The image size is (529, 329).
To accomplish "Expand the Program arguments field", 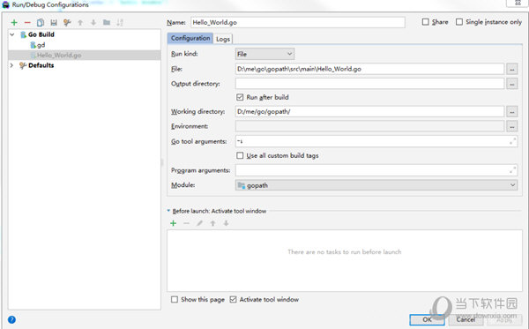I will 512,170.
